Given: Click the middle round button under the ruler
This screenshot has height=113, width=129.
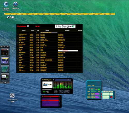Looking at the screenshot, I should point(11,17).
